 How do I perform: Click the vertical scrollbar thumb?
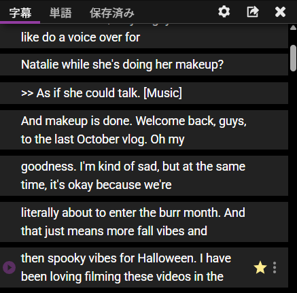(x=294, y=58)
